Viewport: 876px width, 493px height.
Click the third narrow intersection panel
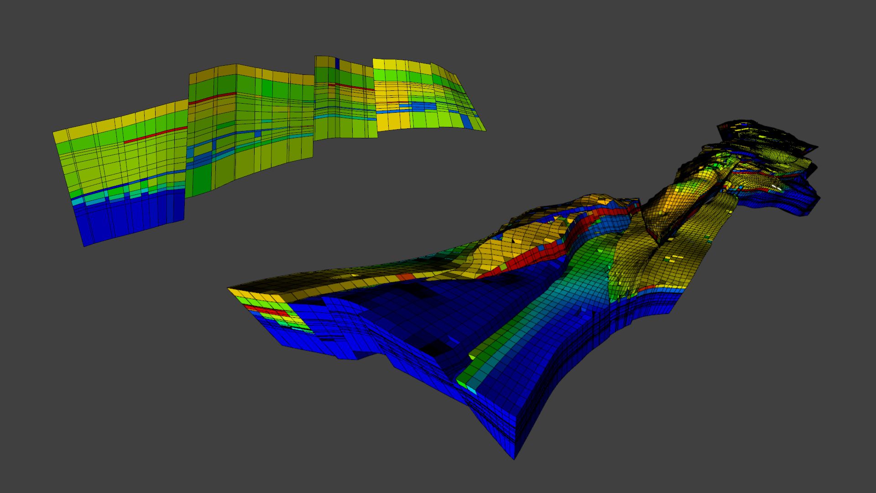(x=344, y=98)
